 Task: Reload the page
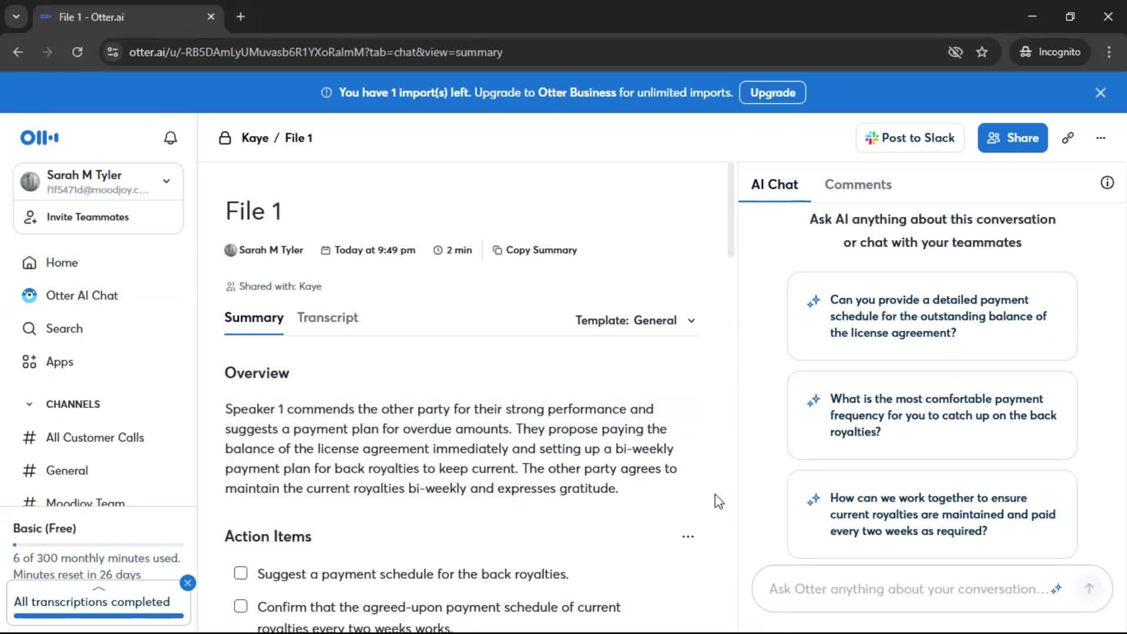77,52
